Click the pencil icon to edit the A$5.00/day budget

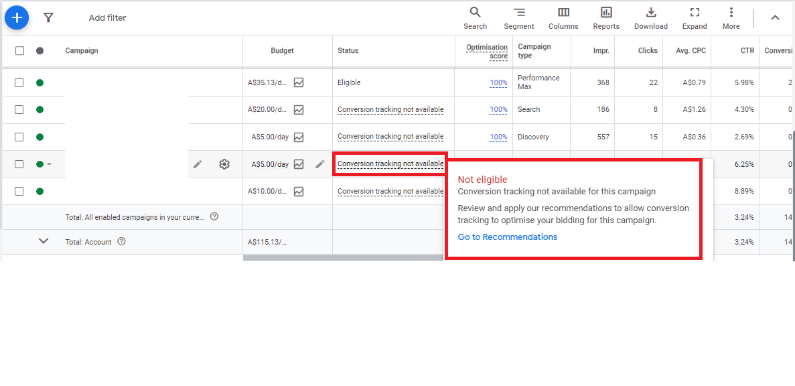click(319, 164)
